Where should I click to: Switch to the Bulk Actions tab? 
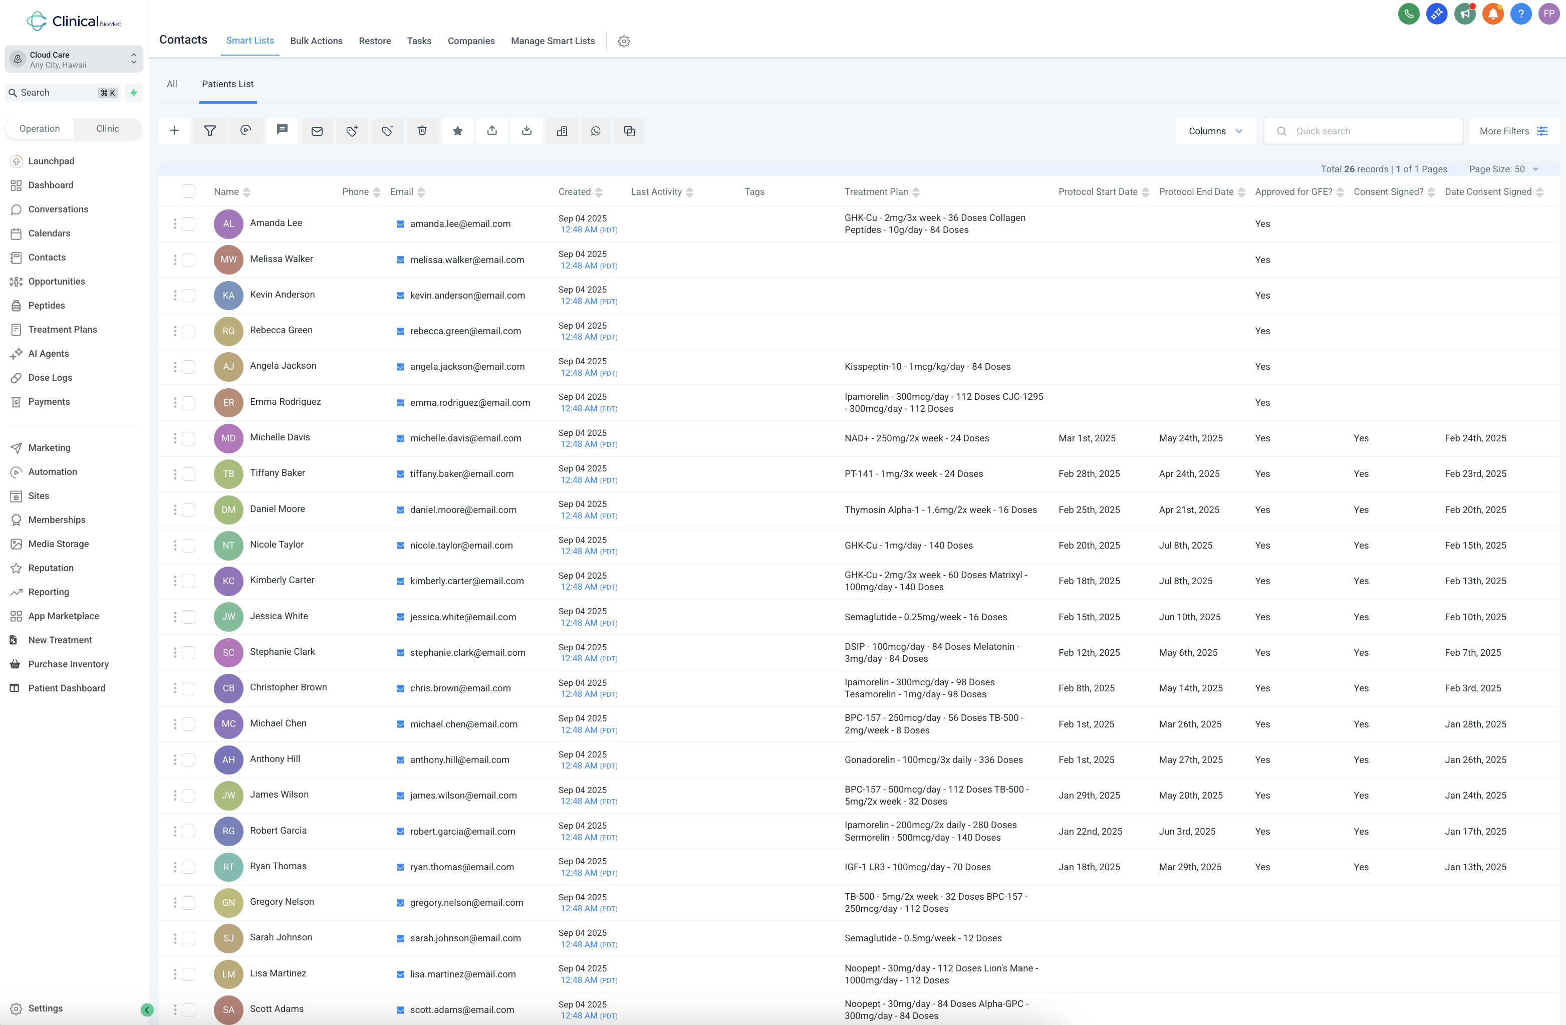click(316, 41)
